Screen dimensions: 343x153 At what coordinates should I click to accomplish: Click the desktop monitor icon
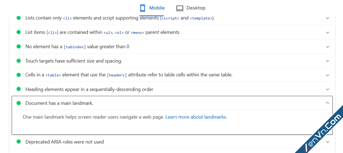[x=180, y=8]
